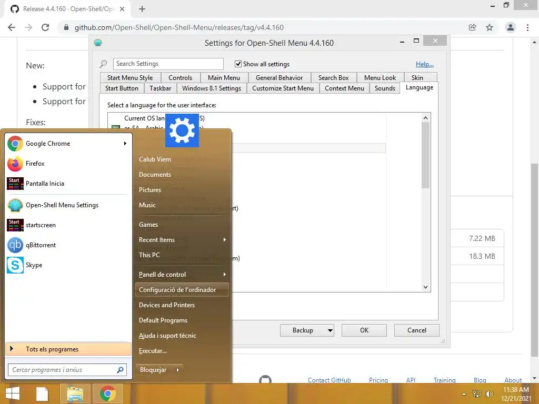Select the Menu Look tab
The height and width of the screenshot is (404, 539).
380,78
